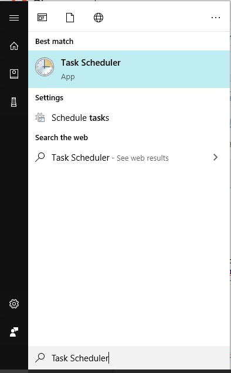Go to Home in search sidebar
This screenshot has height=373, width=231.
click(14, 46)
